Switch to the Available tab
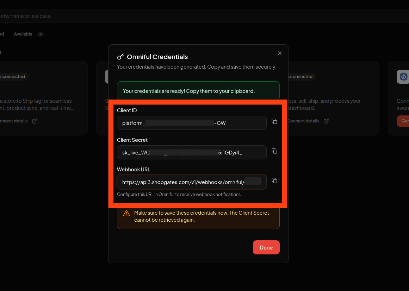Screen dimensions: 409x291 pos(23,34)
